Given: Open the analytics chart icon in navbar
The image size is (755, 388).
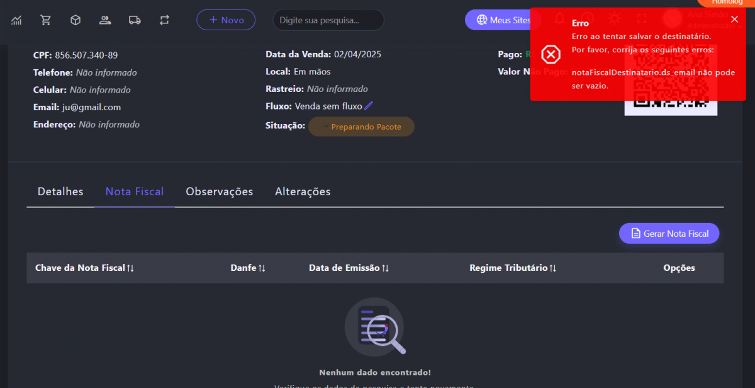Looking at the screenshot, I should 16,20.
